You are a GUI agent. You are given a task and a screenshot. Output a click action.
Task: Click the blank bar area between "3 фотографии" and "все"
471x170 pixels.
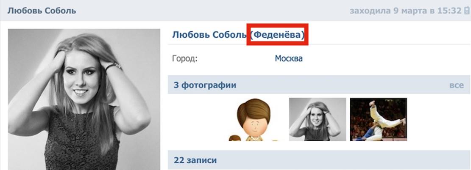click(343, 85)
